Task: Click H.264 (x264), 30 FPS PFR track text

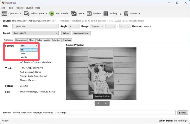Action: [31, 68]
